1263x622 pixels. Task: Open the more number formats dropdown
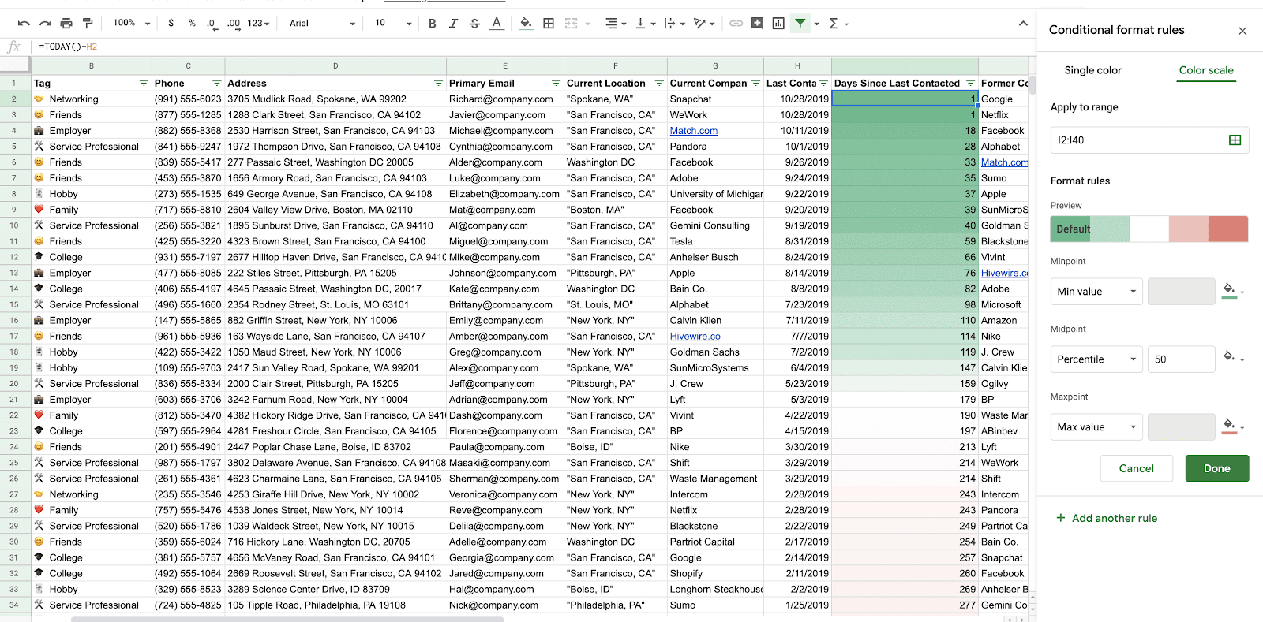[x=258, y=24]
